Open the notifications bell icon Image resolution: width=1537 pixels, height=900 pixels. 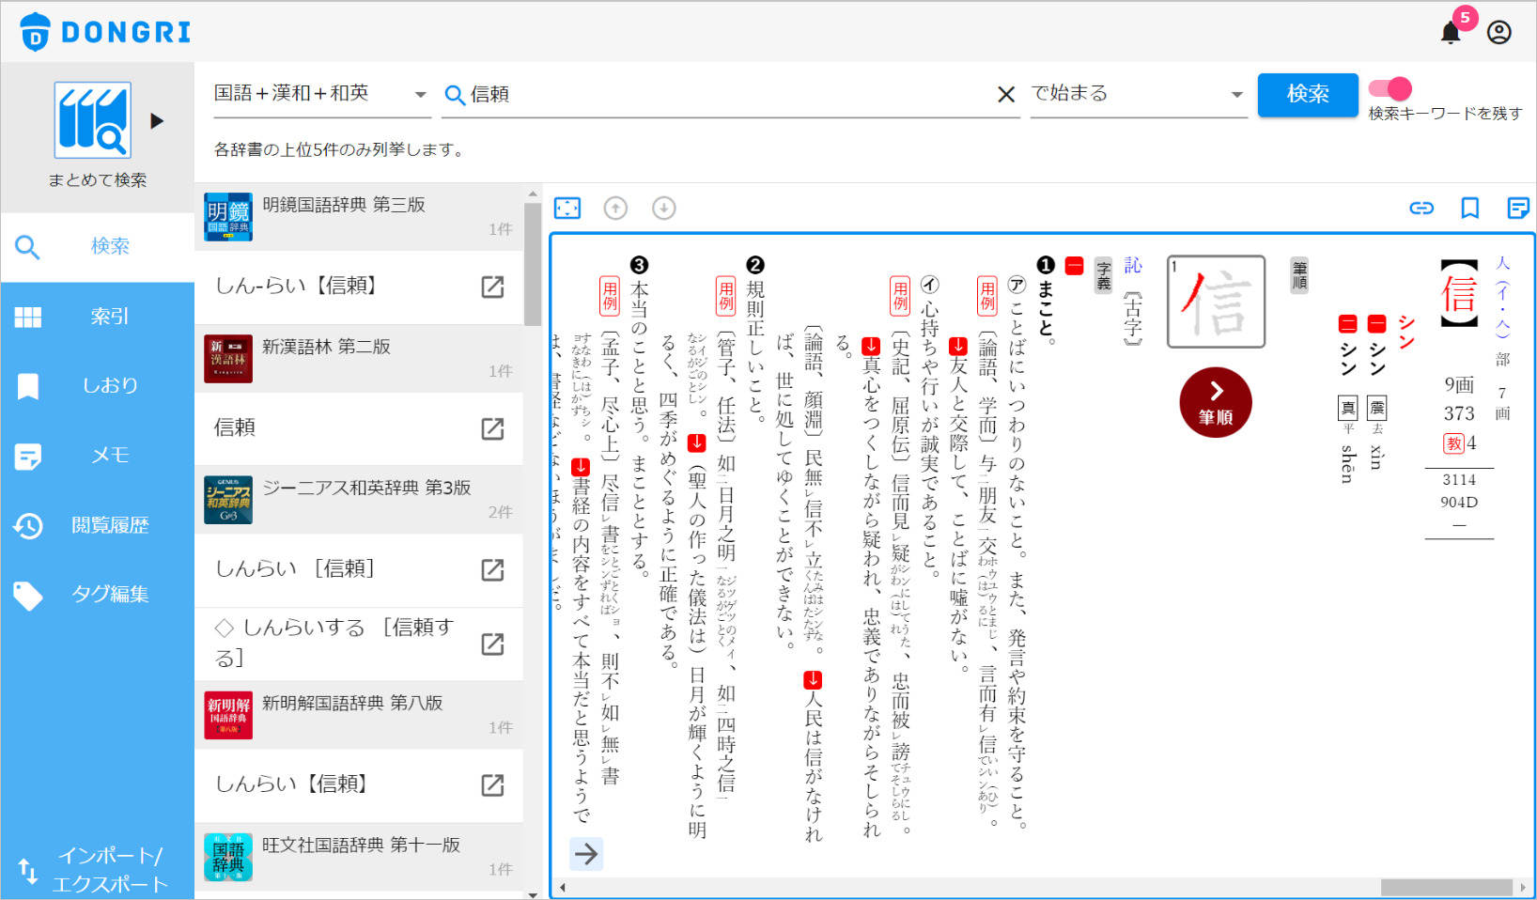pyautogui.click(x=1451, y=33)
